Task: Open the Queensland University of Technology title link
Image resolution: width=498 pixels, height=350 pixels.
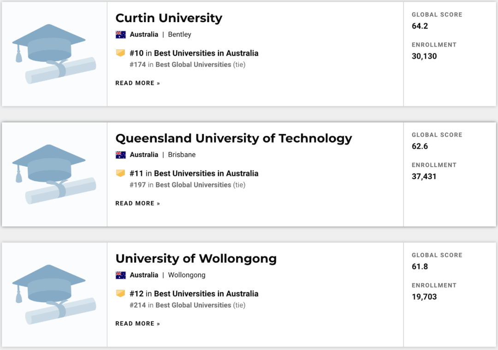Action: pos(233,138)
